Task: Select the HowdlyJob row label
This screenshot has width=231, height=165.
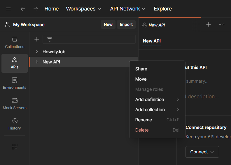Action: (x=54, y=52)
